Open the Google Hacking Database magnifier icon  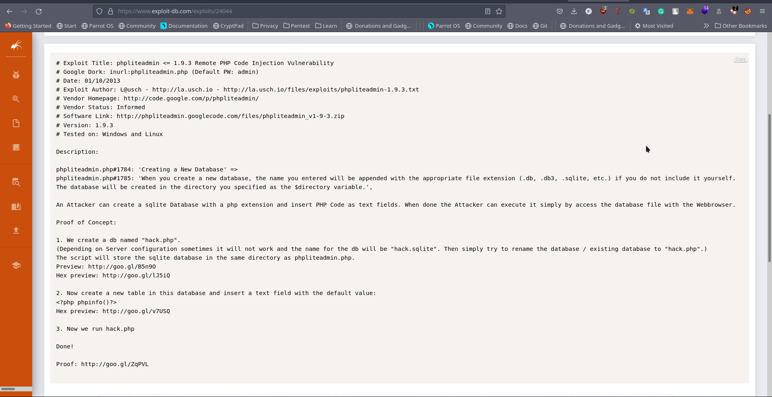click(x=16, y=99)
